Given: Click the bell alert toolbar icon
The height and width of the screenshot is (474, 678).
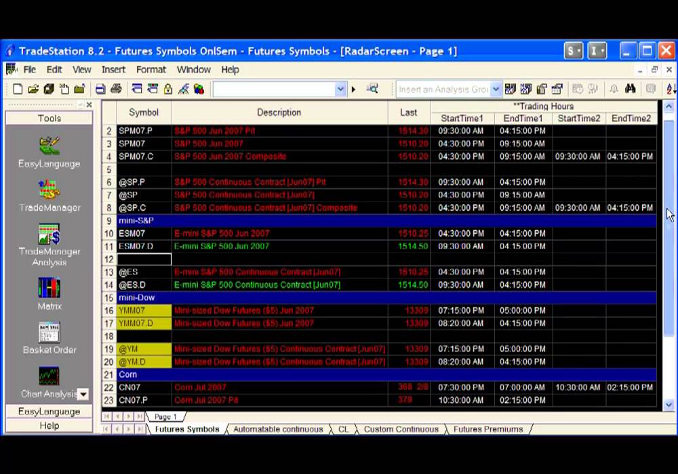Looking at the screenshot, I should [x=614, y=89].
